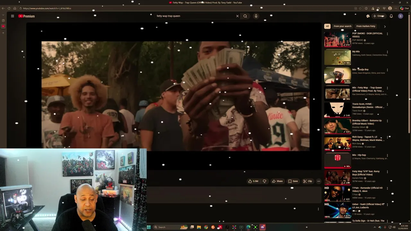The width and height of the screenshot is (411, 231).
Task: Open Microsoft Edge from taskbar
Action: click(x=248, y=227)
